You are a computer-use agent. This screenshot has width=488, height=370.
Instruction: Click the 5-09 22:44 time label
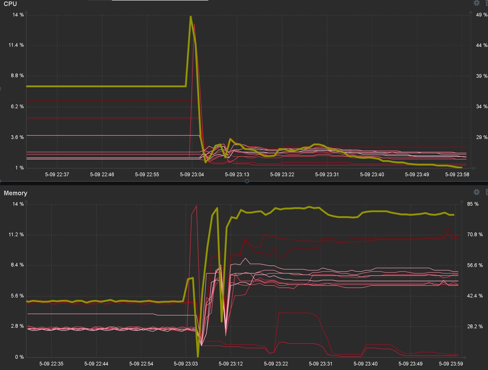click(96, 364)
